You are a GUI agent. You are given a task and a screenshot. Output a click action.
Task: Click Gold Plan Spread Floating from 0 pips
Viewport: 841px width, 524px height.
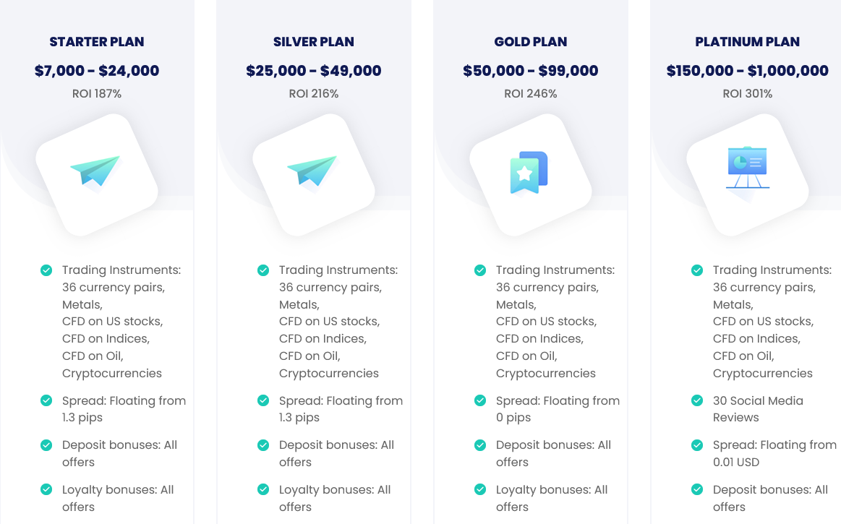[558, 409]
